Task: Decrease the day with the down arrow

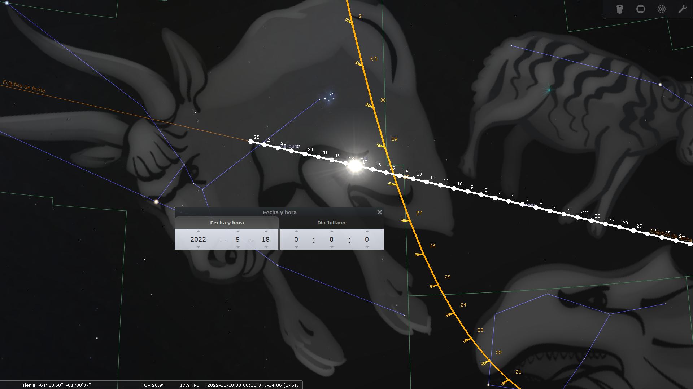Action: click(266, 247)
